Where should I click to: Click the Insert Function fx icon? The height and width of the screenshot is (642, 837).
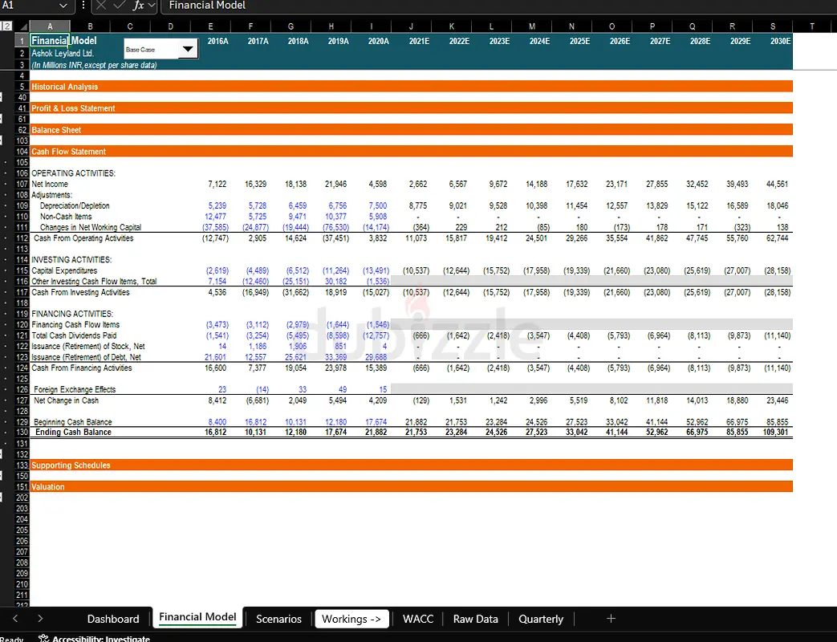[x=138, y=6]
